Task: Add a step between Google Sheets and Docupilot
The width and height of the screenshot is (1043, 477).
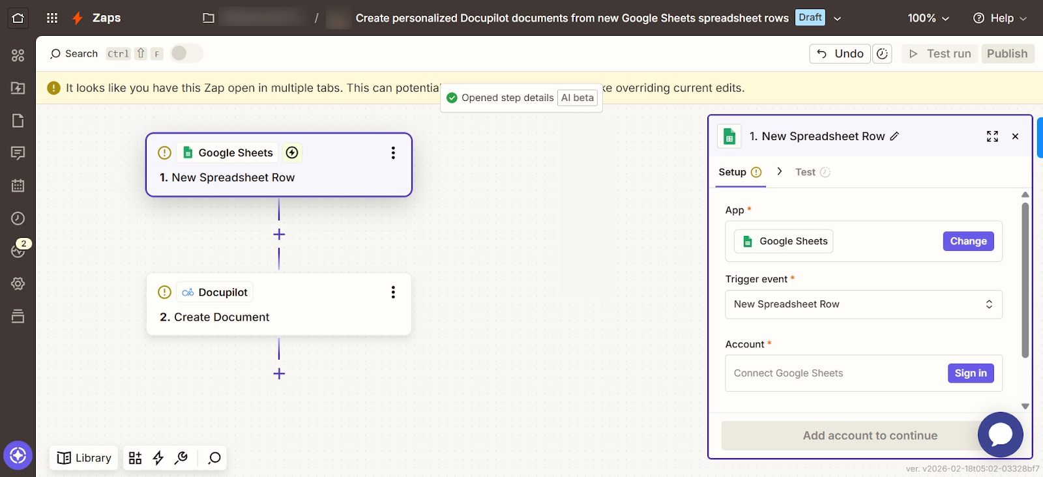Action: coord(279,234)
